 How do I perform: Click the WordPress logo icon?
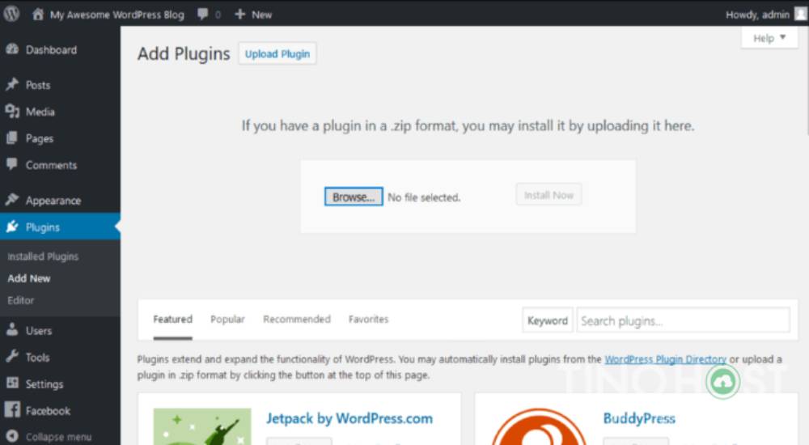tap(11, 14)
